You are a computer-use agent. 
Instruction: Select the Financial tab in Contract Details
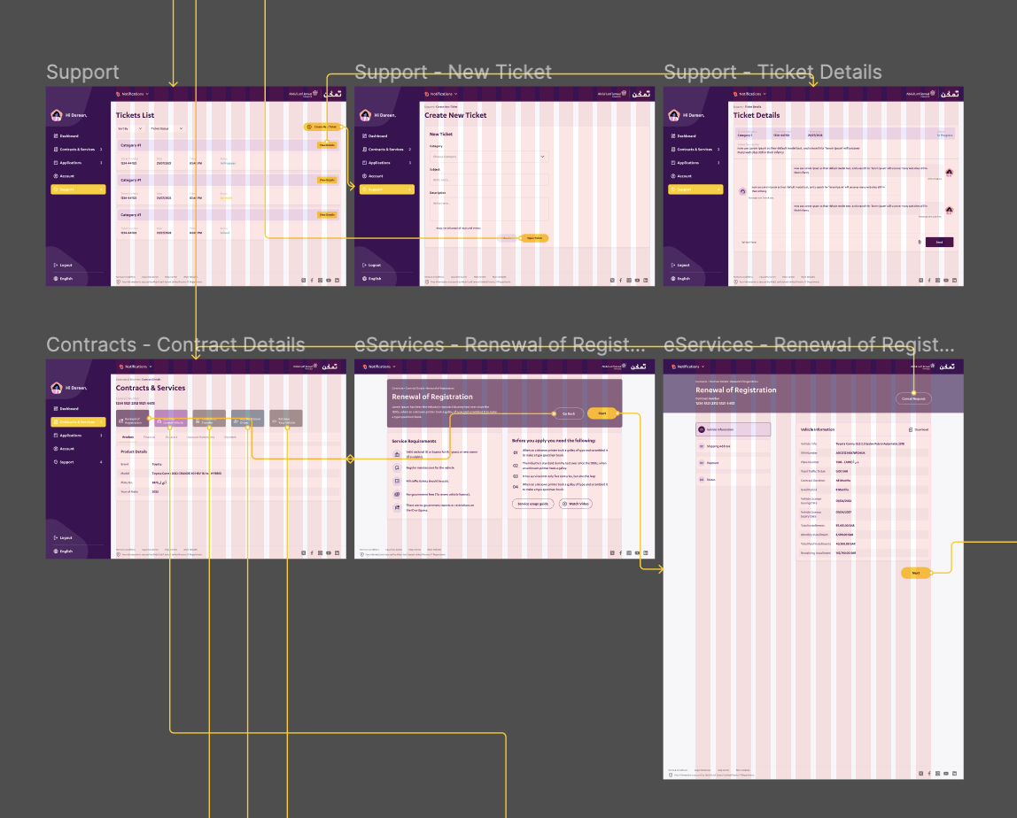tap(149, 437)
